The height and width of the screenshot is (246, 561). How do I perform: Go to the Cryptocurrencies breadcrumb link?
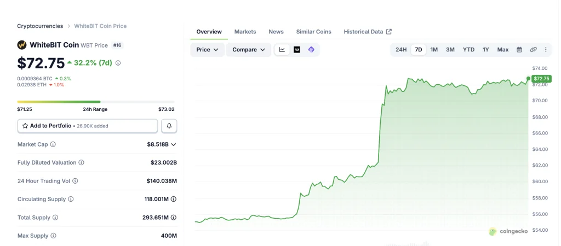40,26
